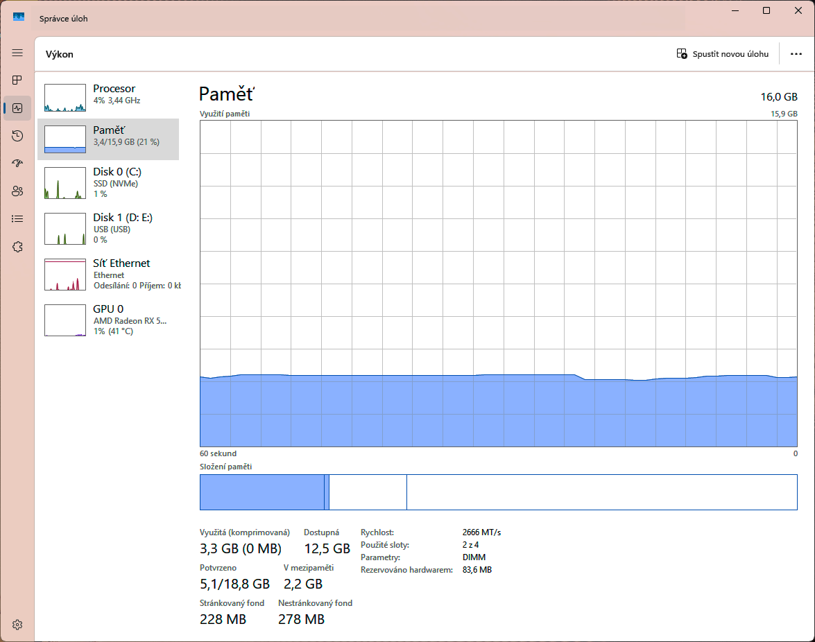Open the Details list sidebar icon
The image size is (815, 642).
[x=17, y=219]
